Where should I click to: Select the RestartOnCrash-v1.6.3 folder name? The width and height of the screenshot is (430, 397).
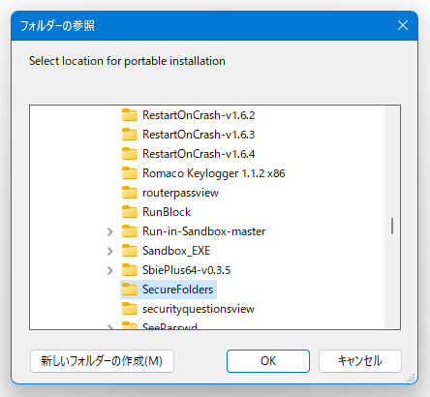point(199,135)
